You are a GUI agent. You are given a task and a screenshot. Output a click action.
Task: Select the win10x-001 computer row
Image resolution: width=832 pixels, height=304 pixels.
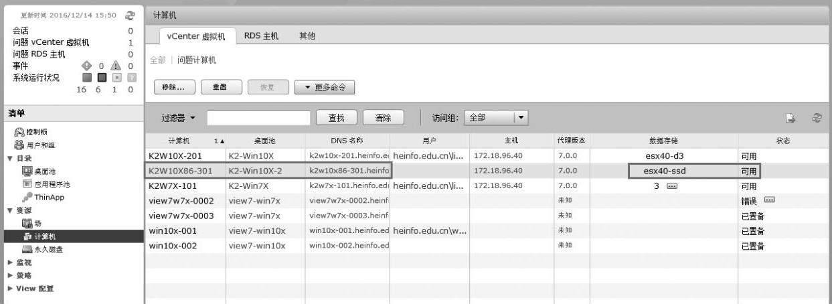(x=487, y=230)
